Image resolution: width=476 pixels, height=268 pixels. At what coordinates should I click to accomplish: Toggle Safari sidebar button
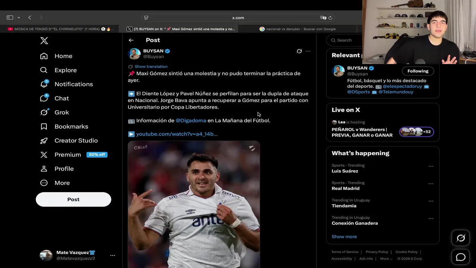coord(10,17)
